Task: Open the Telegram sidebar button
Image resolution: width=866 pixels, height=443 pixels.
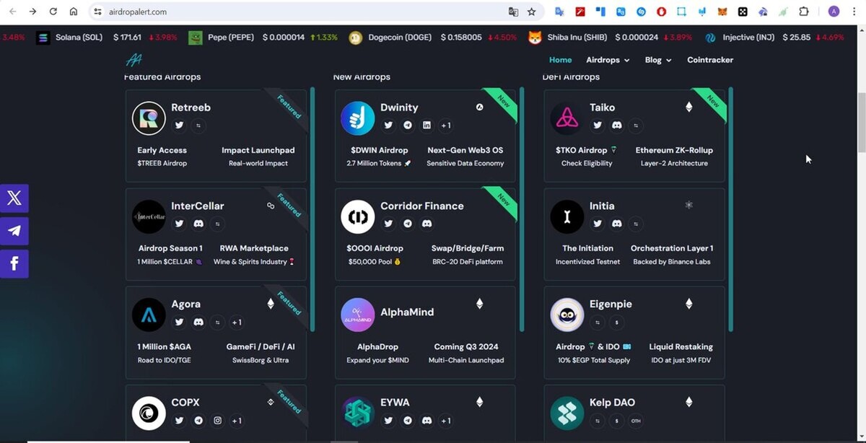Action: [x=14, y=231]
